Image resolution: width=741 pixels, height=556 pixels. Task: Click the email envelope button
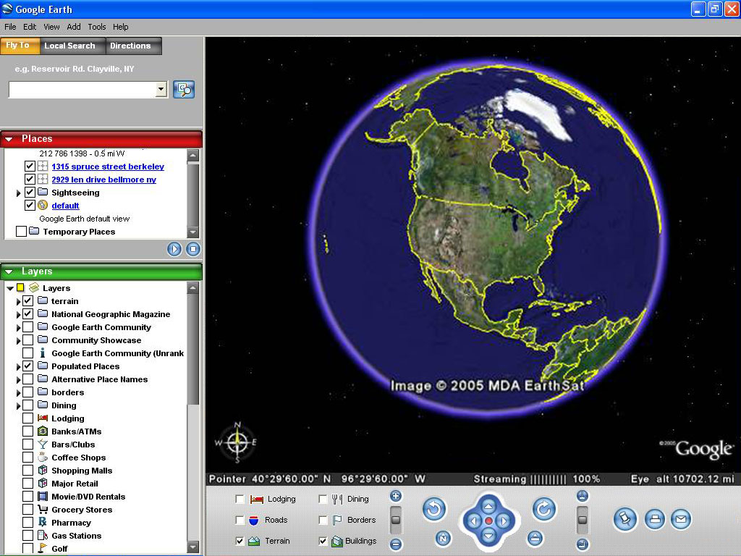pos(680,520)
